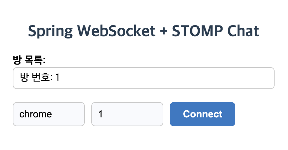Select room entry 방 번호: 1

[x=143, y=78]
